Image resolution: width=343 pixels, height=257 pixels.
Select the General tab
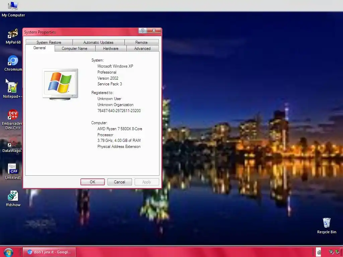pyautogui.click(x=40, y=48)
